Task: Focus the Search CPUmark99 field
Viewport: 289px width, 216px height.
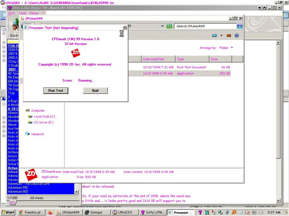Action: 205,26
